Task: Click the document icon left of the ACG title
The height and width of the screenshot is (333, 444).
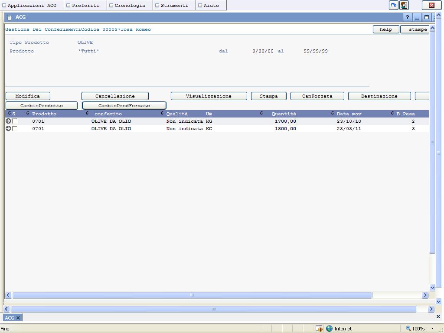Action: click(x=10, y=17)
